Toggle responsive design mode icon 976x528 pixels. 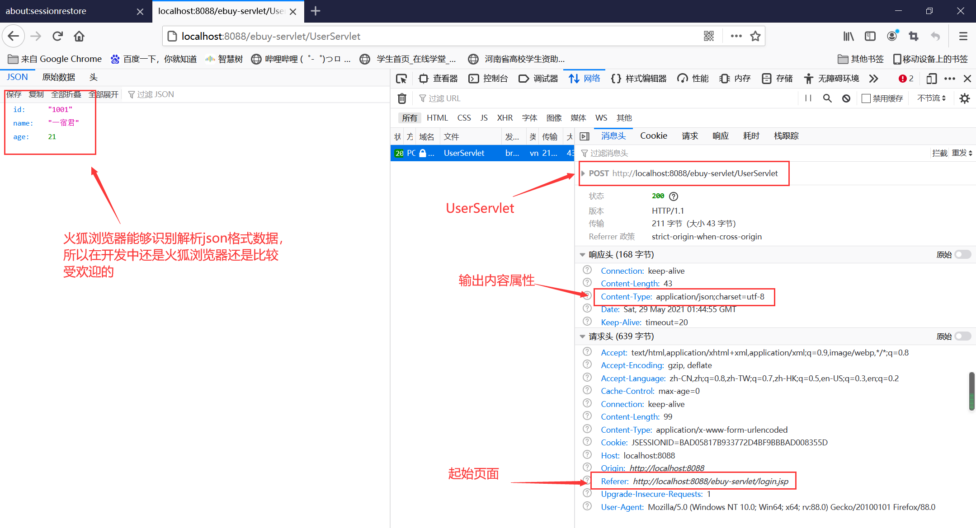(x=931, y=79)
